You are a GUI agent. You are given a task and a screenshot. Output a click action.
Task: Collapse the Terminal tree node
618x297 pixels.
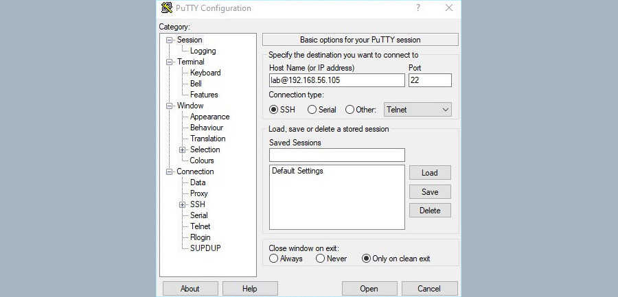pos(170,62)
